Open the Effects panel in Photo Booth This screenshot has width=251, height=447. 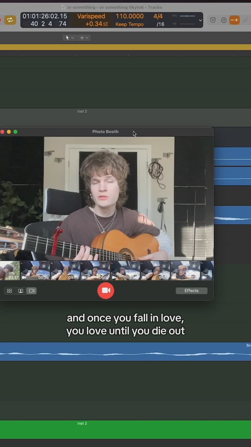click(x=191, y=291)
